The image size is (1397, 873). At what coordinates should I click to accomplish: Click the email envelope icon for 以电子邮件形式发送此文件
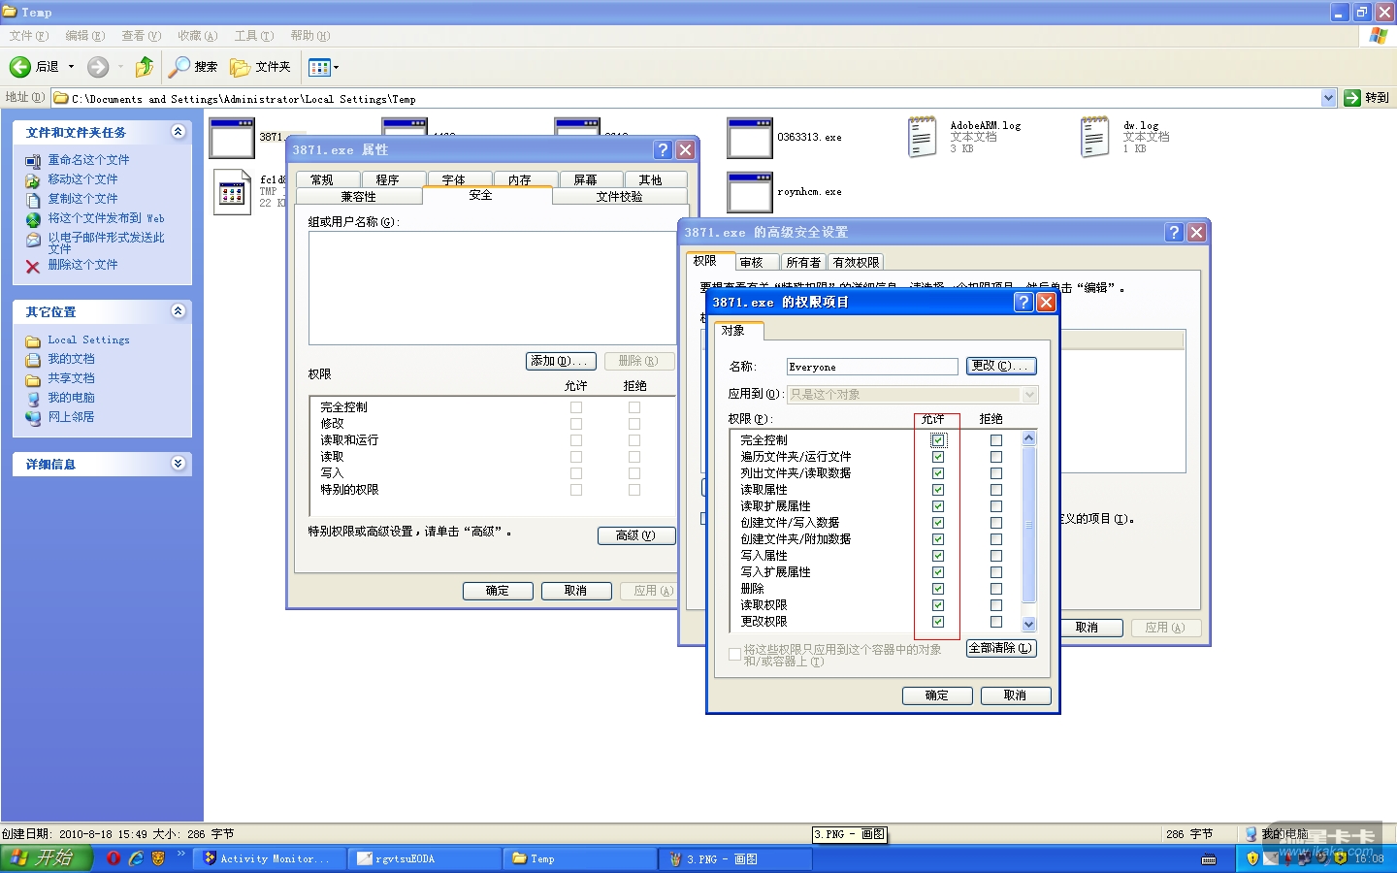pos(33,240)
